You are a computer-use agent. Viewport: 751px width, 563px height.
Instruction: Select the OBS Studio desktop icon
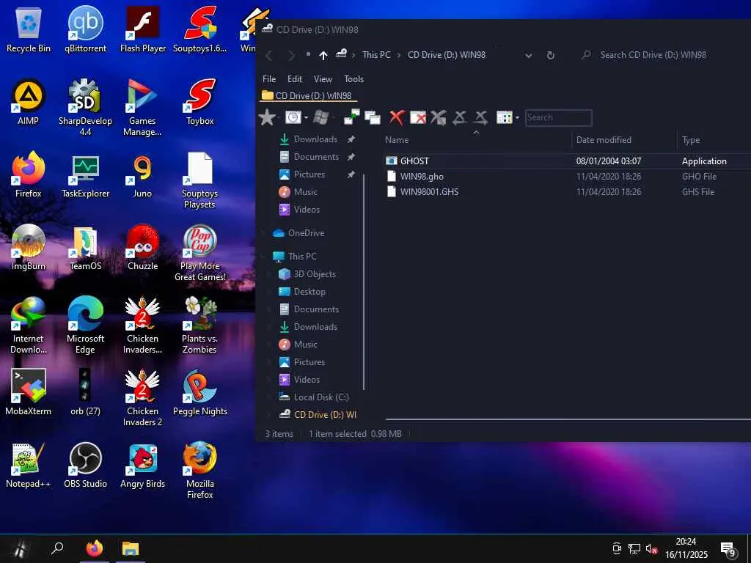tap(85, 466)
